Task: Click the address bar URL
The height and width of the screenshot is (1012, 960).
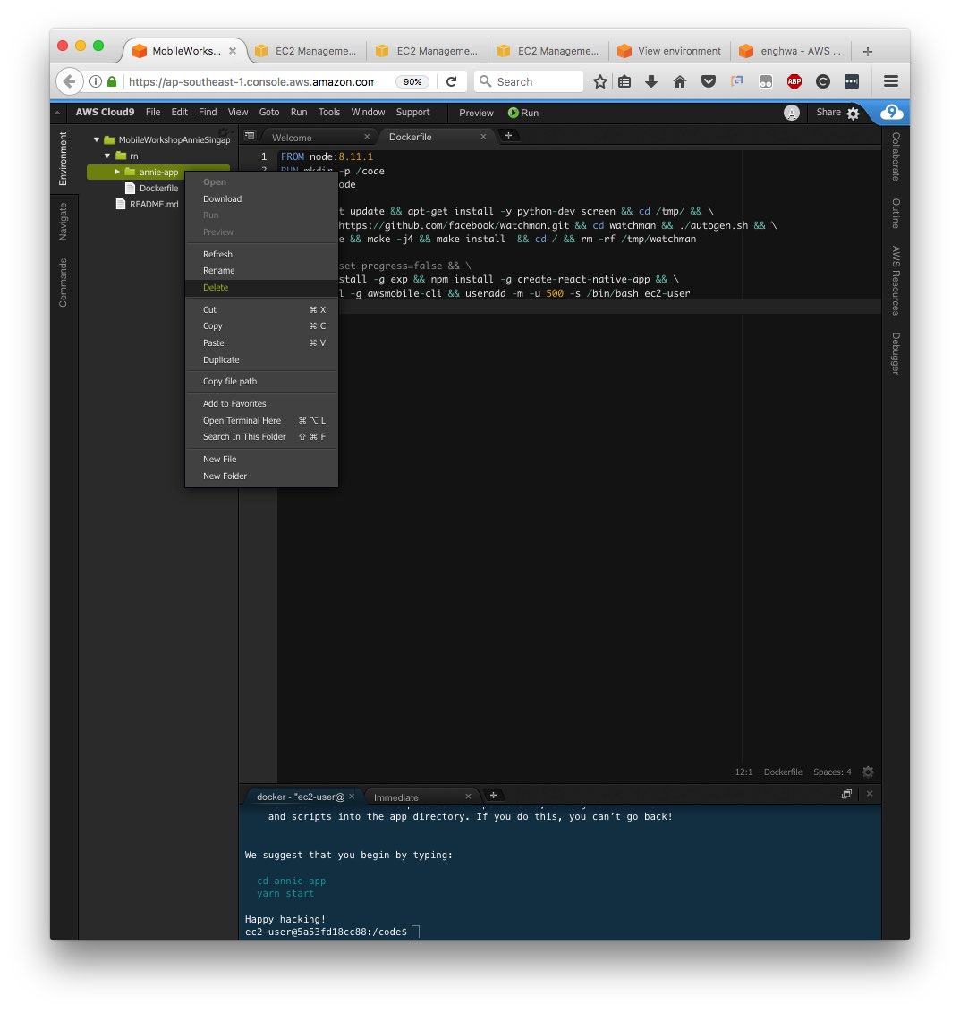Action: click(251, 82)
